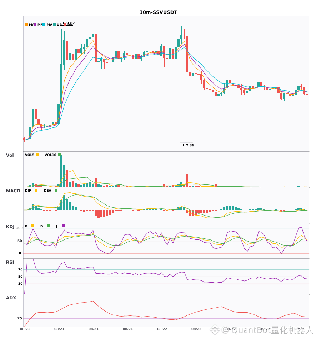This screenshot has height=339, width=316.
Task: Click the KDJ axis value 100
Action: pyautogui.click(x=20, y=228)
